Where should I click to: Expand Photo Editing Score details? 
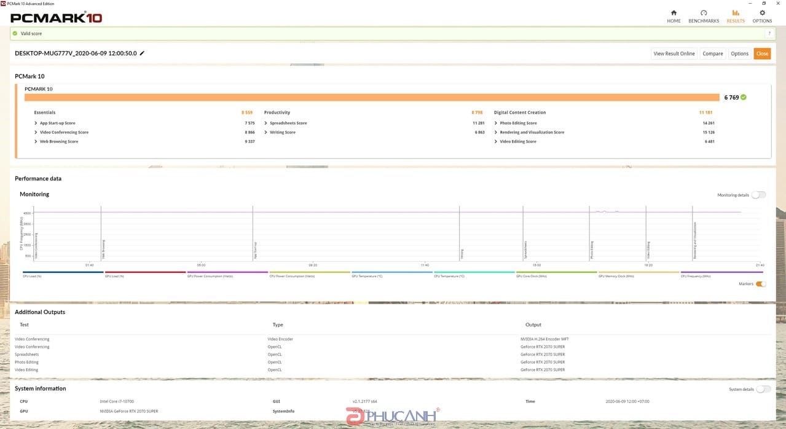pos(496,123)
